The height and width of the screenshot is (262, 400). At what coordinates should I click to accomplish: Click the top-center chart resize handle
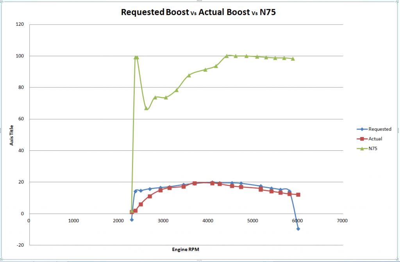(x=200, y=1)
